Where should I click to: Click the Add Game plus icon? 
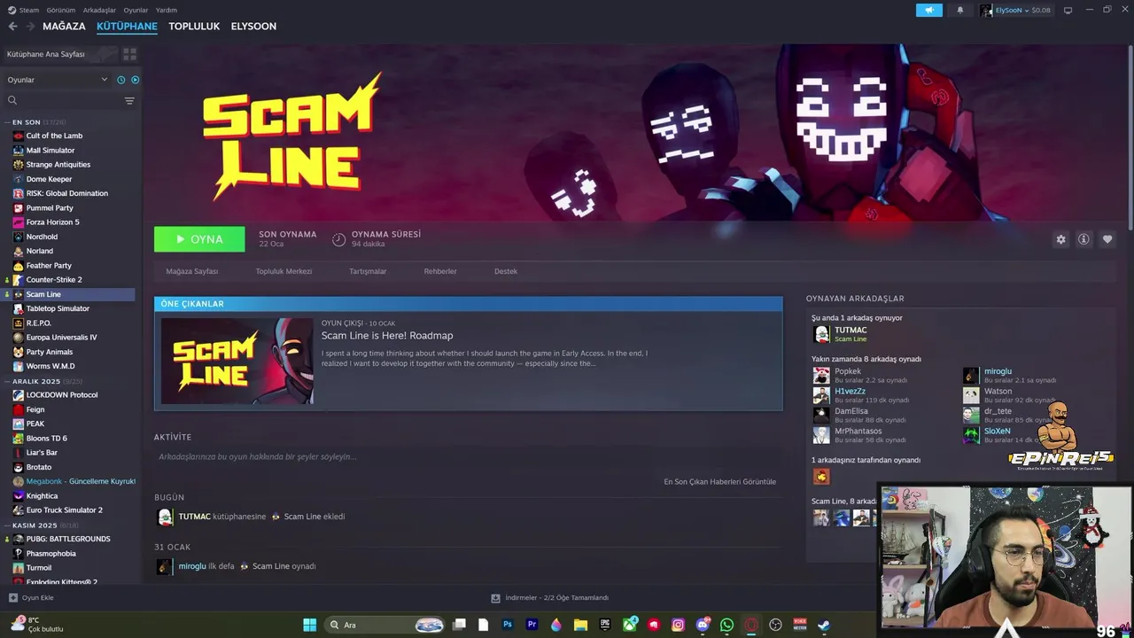click(13, 598)
